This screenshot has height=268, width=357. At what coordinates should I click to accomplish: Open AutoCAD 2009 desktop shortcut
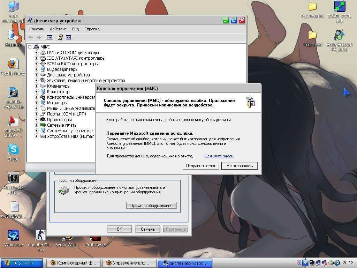coord(14,127)
